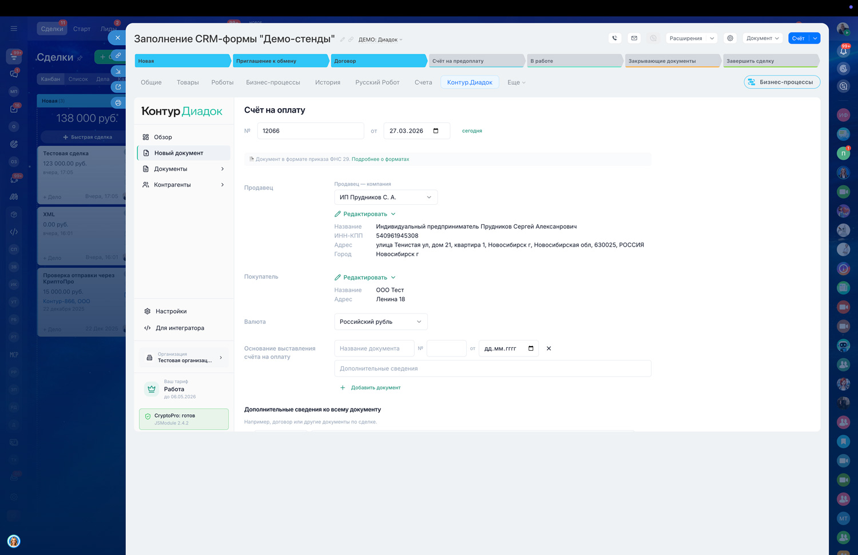The height and width of the screenshot is (555, 858).
Task: Click the Настройки gear icon in Diadoc sidebar
Action: point(148,311)
